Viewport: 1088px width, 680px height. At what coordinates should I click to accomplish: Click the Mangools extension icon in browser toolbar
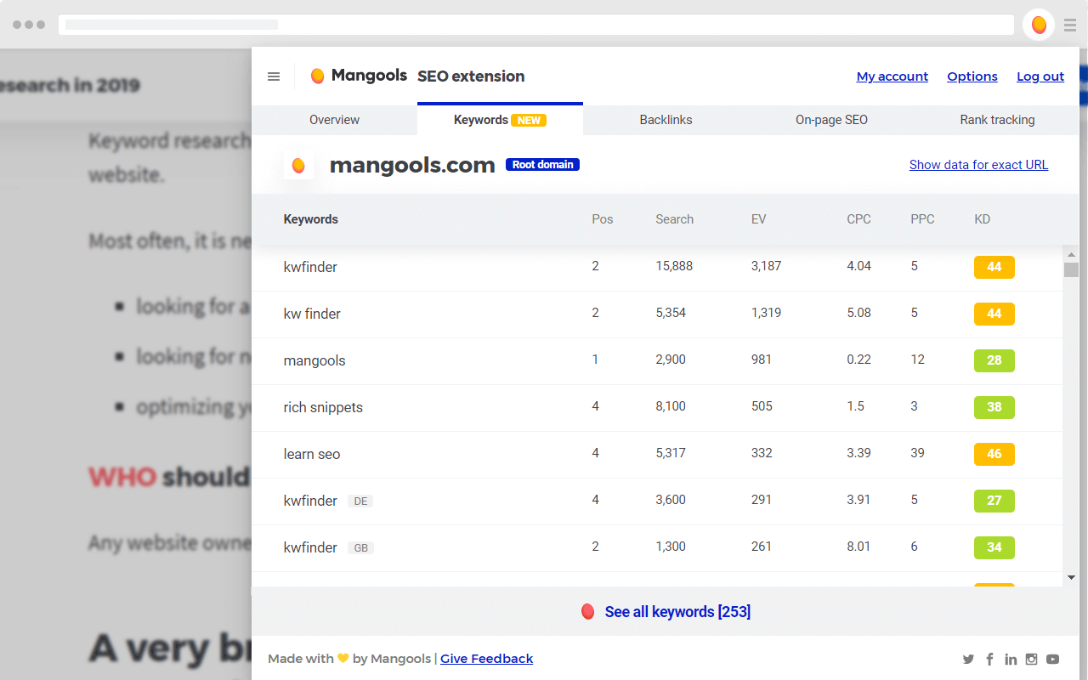coord(1039,25)
